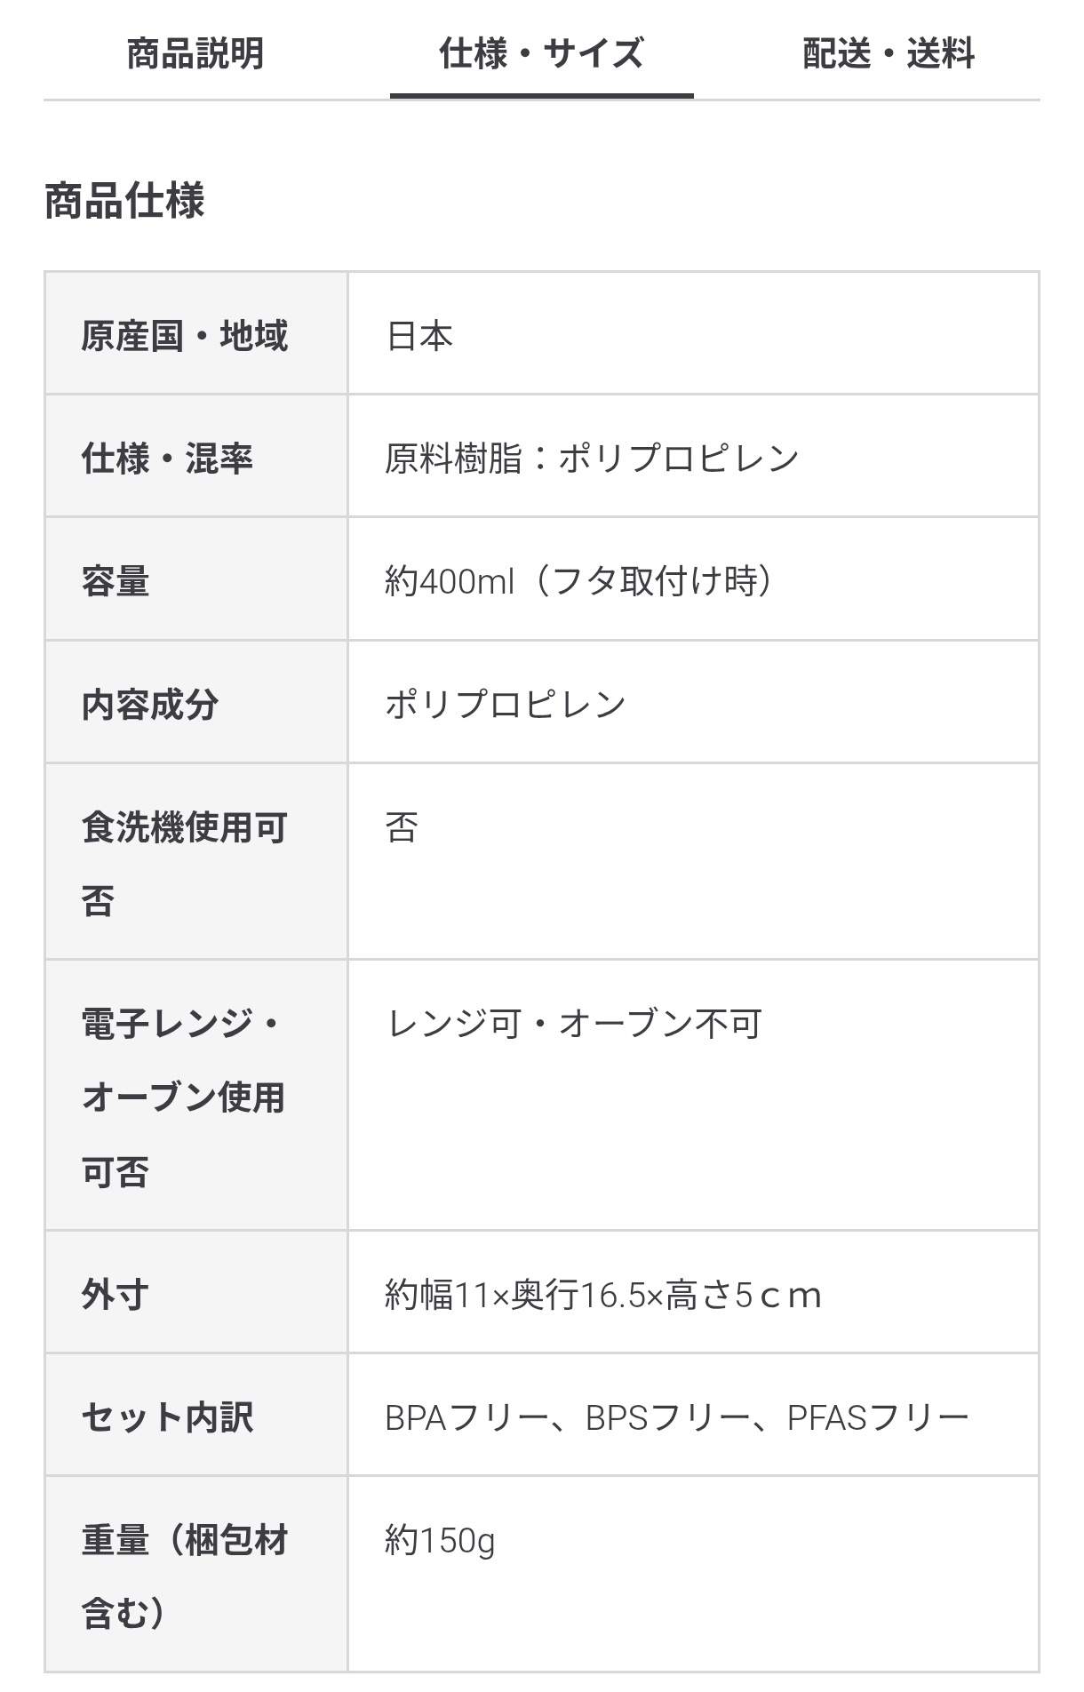Switch to the 配送・送料 tab
The height and width of the screenshot is (1692, 1084).
(889, 53)
